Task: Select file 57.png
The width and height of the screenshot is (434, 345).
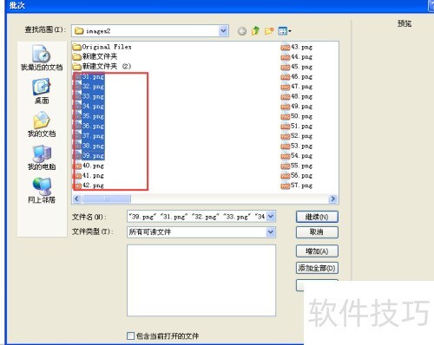Action: 297,186
